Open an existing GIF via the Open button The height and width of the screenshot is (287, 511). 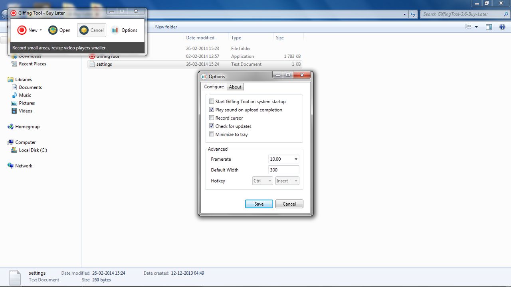(x=59, y=30)
